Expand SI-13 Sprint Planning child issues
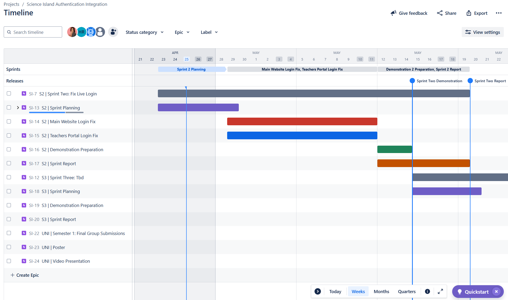Image resolution: width=508 pixels, height=300 pixels. [x=18, y=108]
